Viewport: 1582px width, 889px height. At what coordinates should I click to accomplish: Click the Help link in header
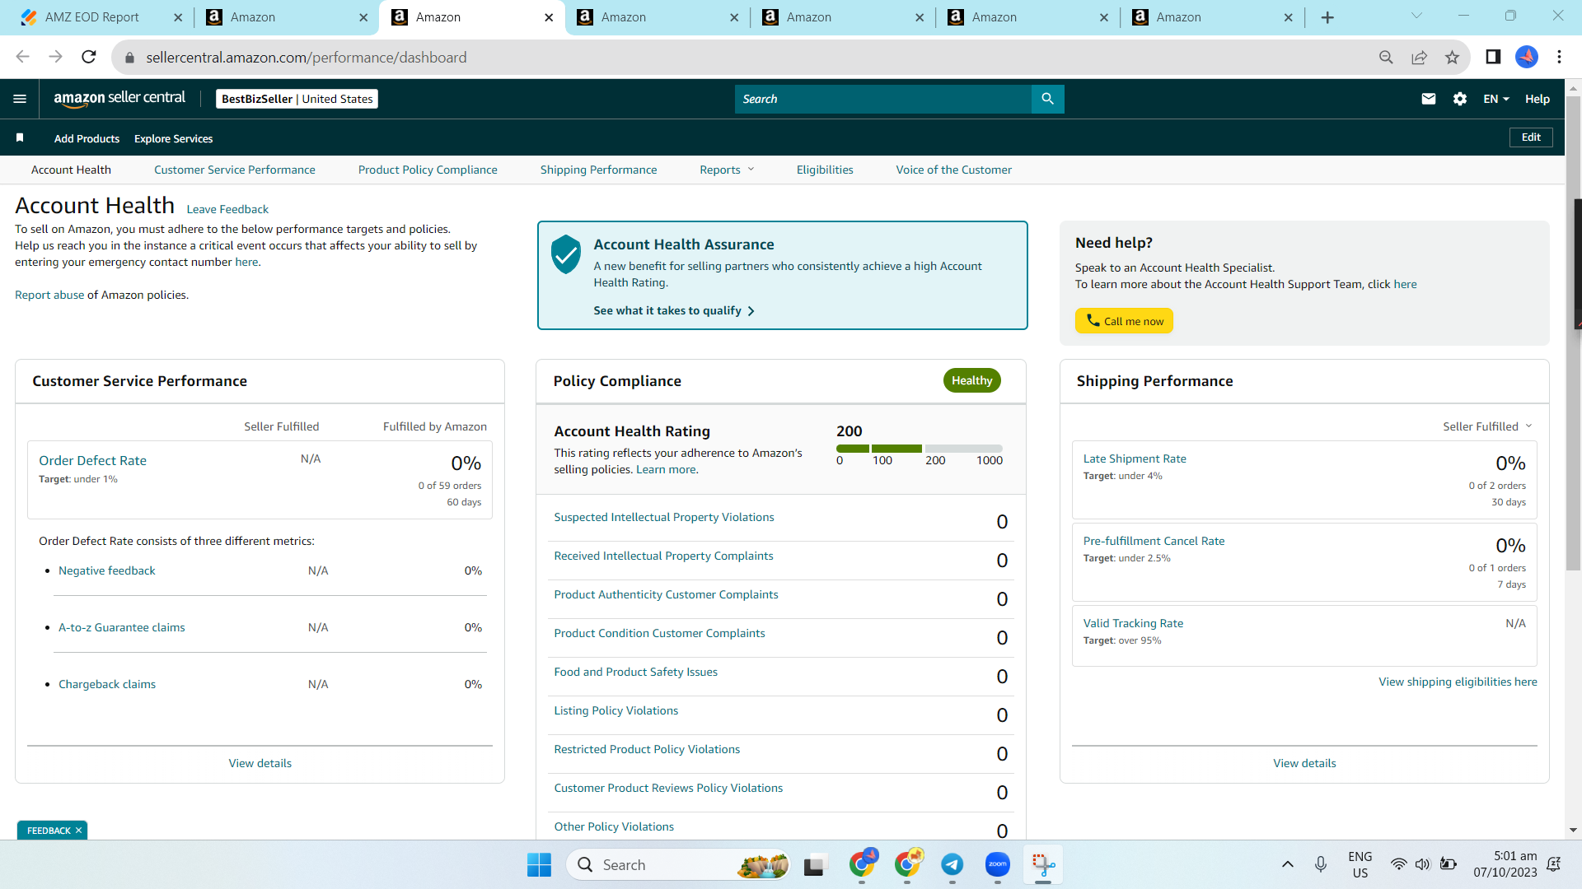click(1538, 99)
